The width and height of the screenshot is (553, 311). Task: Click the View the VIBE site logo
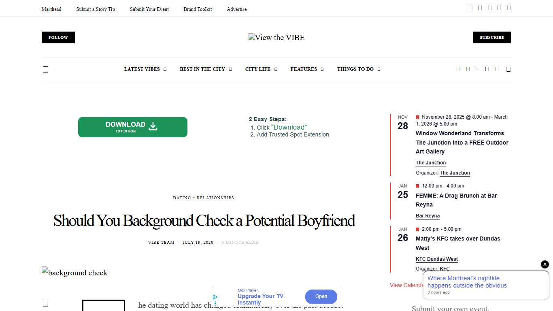[276, 37]
